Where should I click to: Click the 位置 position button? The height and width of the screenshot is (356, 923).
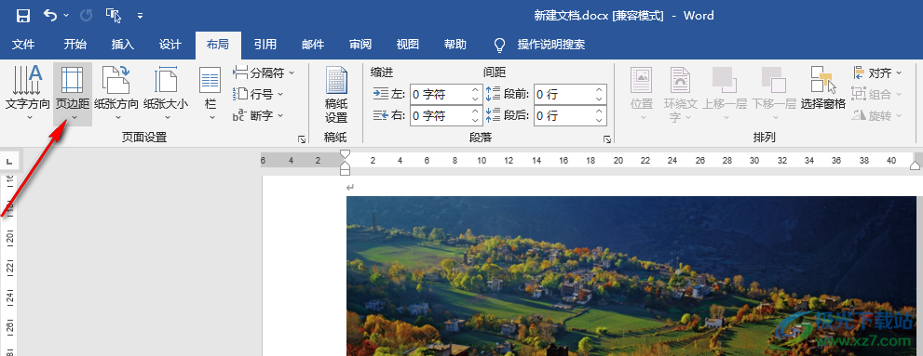[x=642, y=93]
